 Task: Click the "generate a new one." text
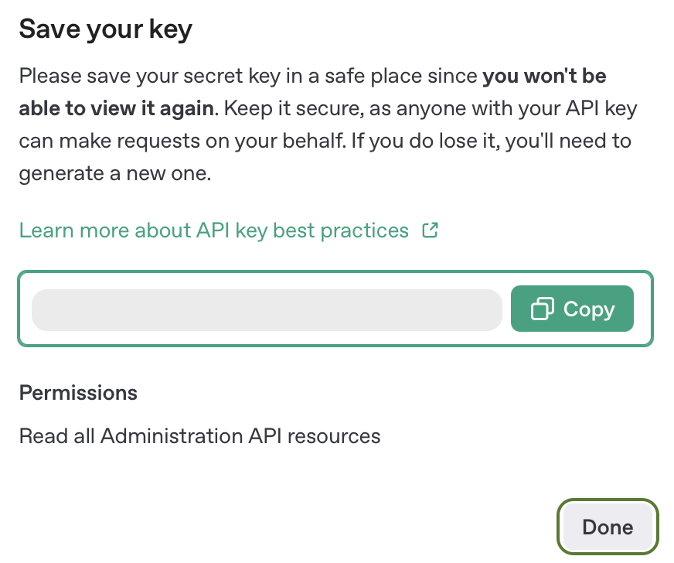point(114,174)
